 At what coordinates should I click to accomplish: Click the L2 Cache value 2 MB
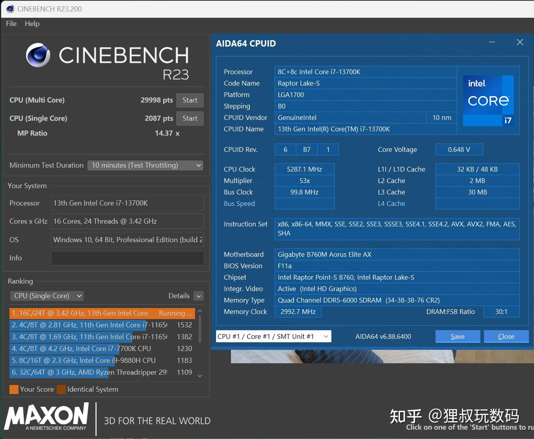coord(477,181)
